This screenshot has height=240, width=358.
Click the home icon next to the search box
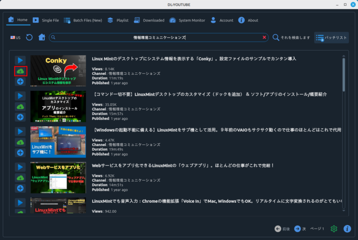point(42,38)
